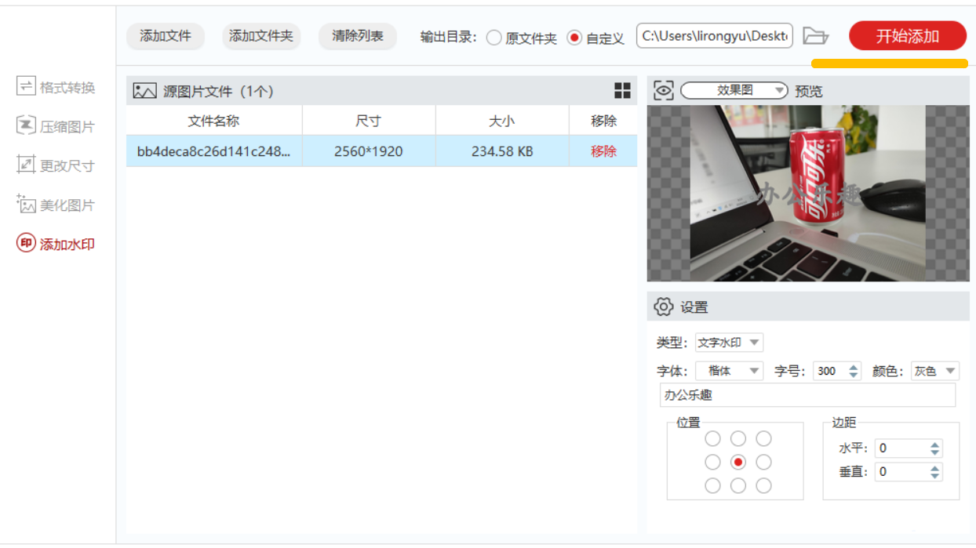
Task: Open the 字体 font dropdown showing 楷体
Action: (x=729, y=370)
